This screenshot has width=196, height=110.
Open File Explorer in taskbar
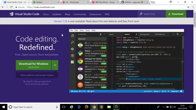109,107
